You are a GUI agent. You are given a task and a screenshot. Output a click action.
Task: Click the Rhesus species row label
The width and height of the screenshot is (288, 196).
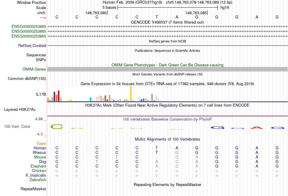[39, 152]
